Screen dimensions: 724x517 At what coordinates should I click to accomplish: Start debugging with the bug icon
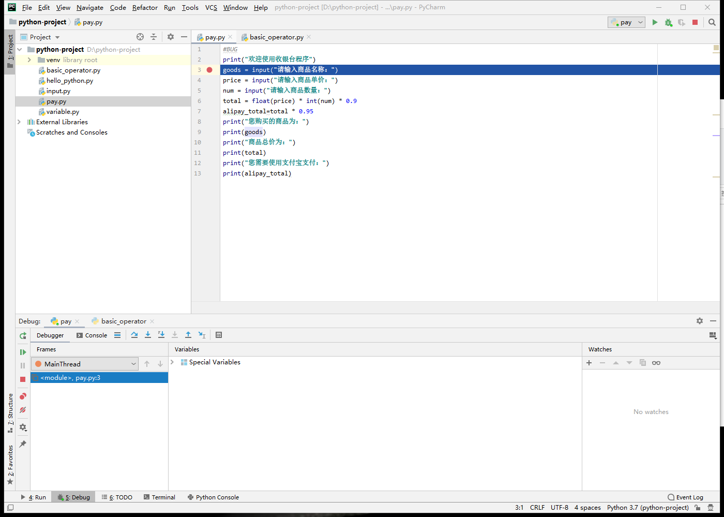click(668, 22)
